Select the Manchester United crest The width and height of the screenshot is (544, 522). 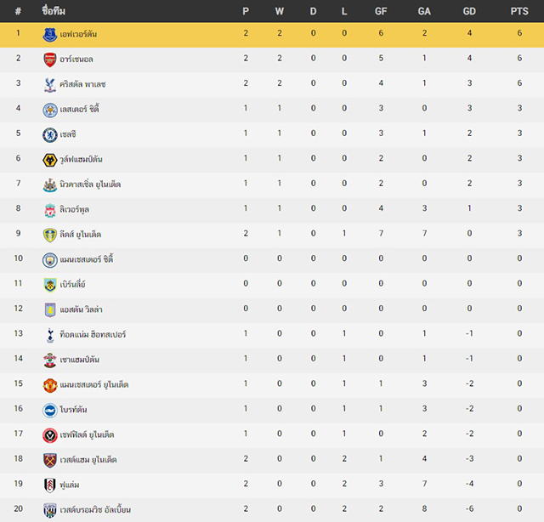click(x=49, y=385)
